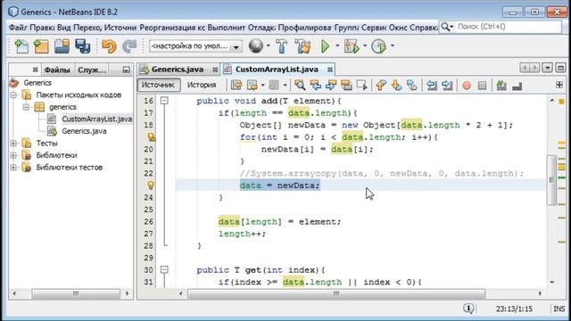Run the project with the green arrow
571x321 pixels.
click(x=325, y=46)
